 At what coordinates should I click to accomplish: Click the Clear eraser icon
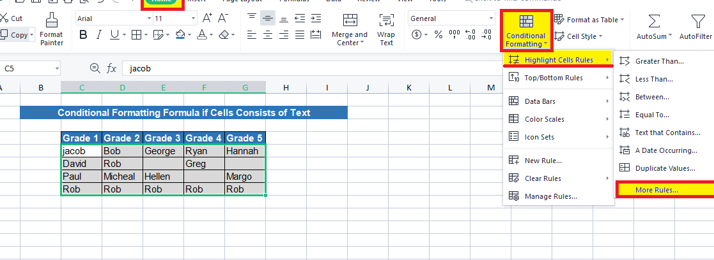tap(223, 35)
